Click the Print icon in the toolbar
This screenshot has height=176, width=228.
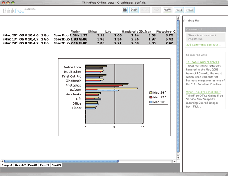coord(125,10)
